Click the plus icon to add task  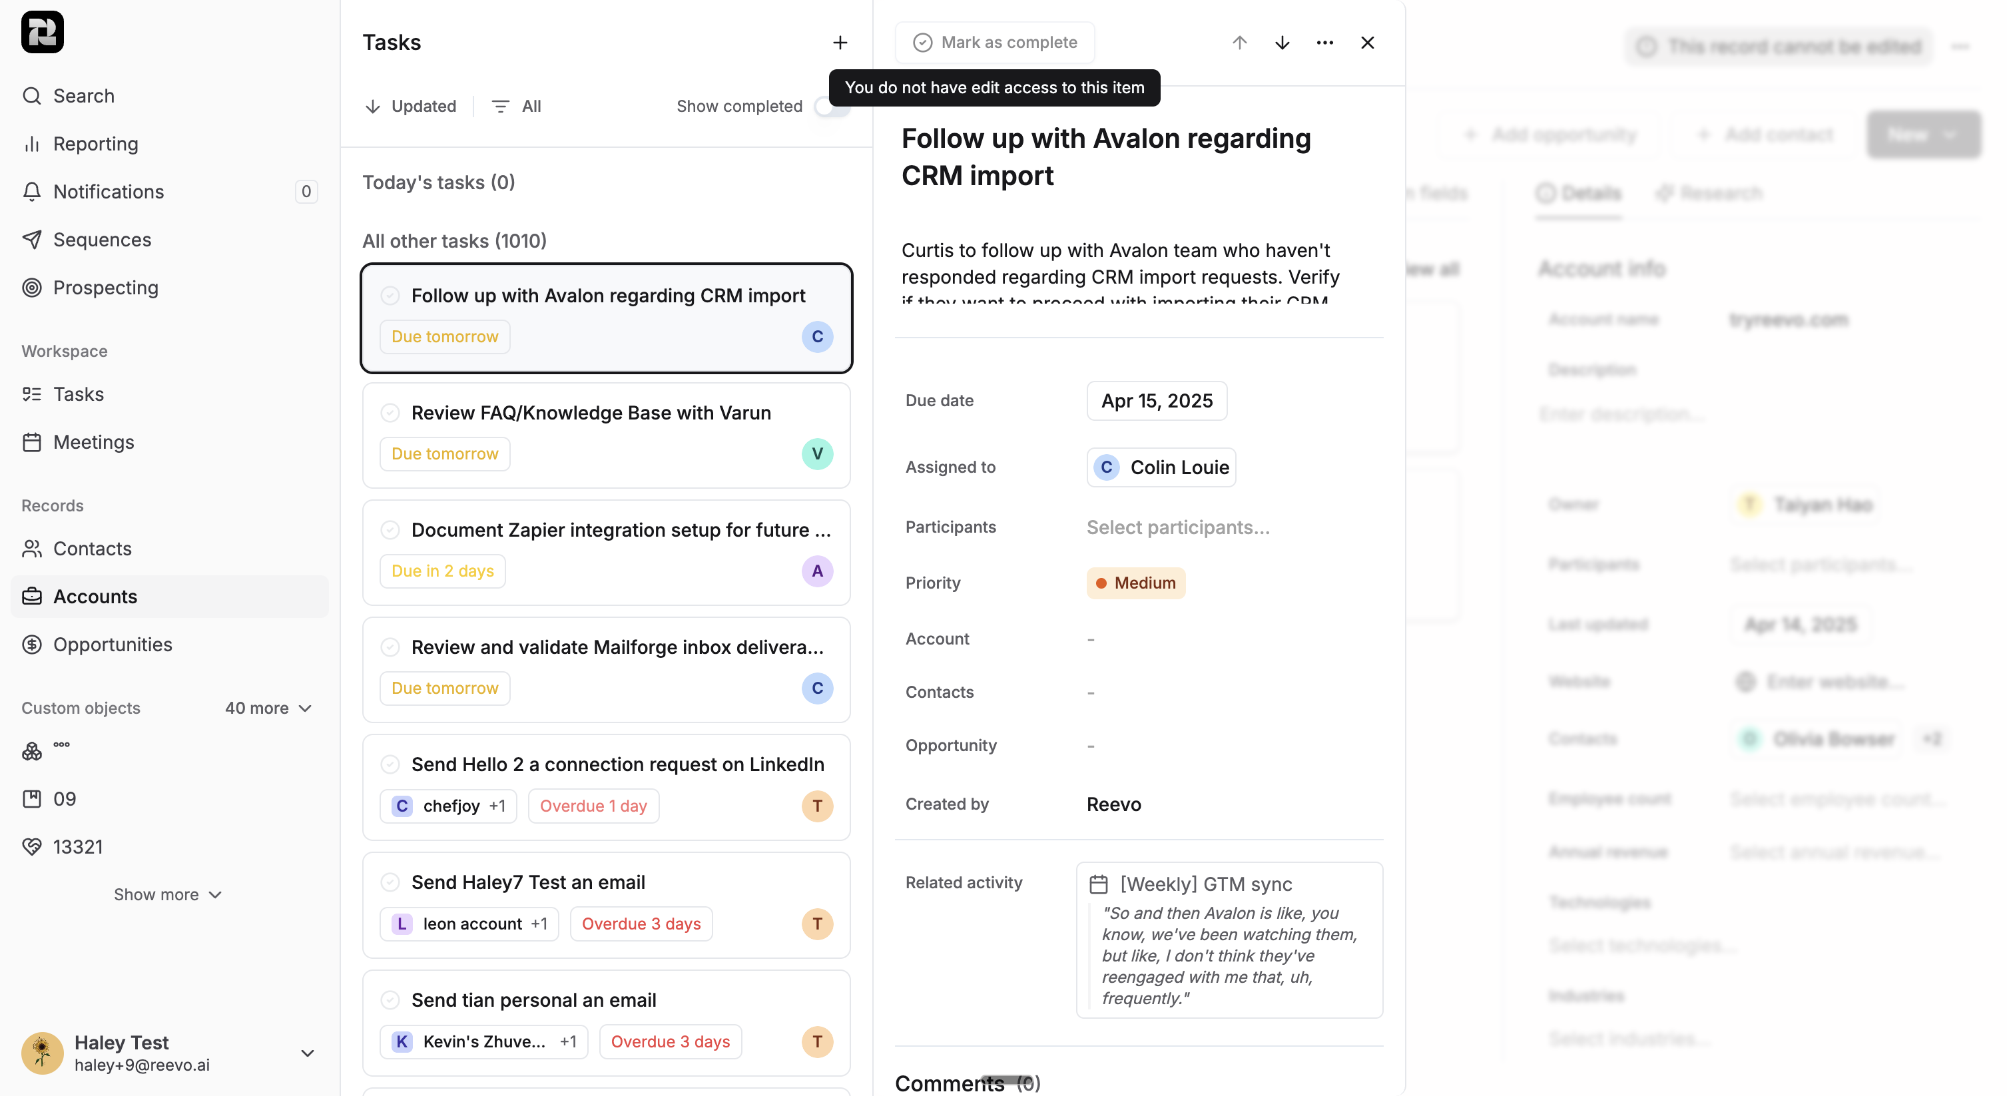point(839,43)
